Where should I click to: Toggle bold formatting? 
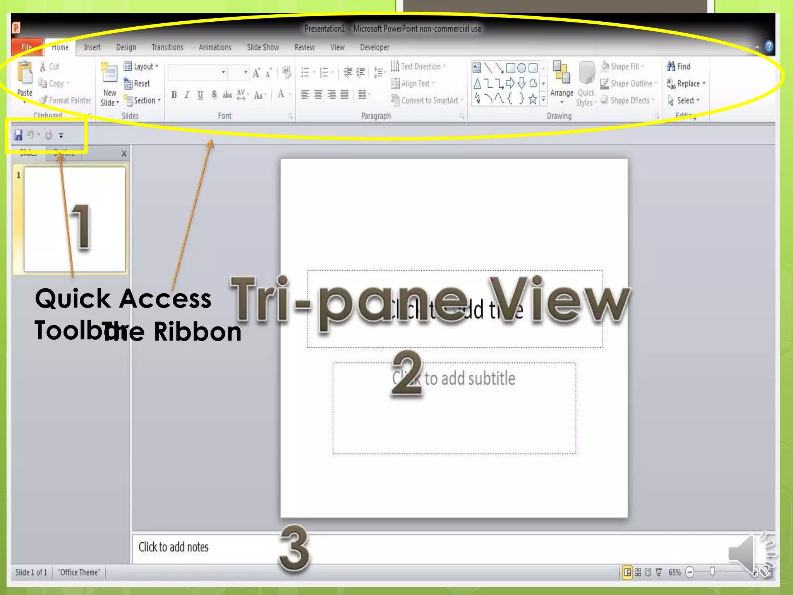pos(174,95)
